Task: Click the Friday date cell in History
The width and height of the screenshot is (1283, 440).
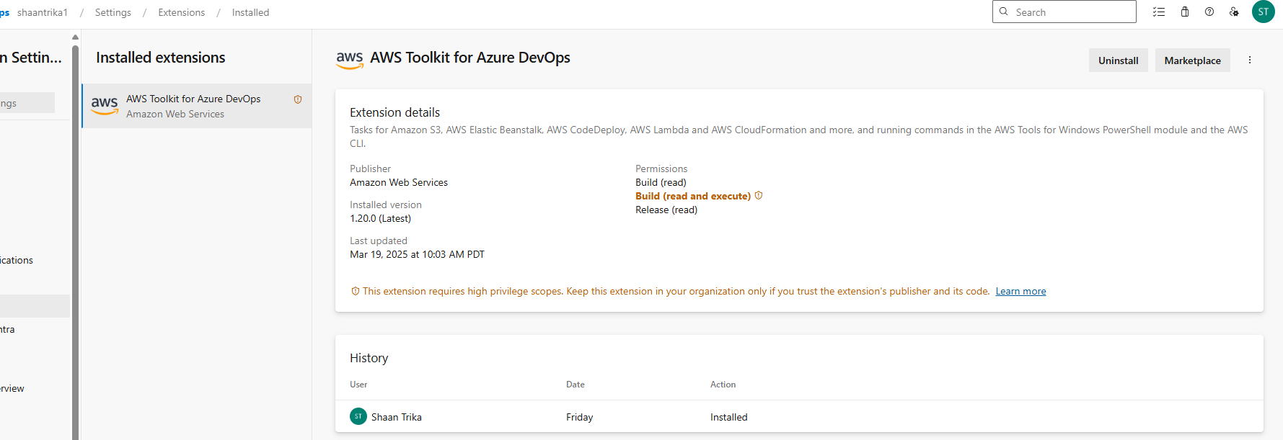Action: [580, 417]
